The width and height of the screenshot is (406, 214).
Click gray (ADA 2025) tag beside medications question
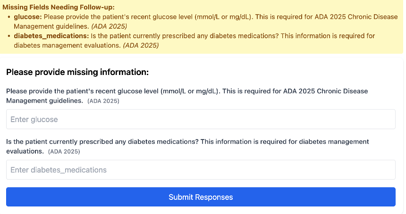(x=64, y=151)
